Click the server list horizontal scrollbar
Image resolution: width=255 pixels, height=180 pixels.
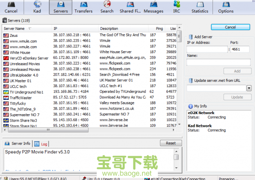point(48,130)
